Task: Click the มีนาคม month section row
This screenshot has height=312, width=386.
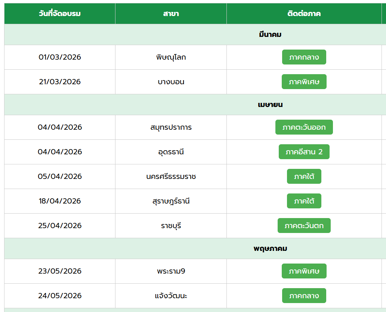Action: click(x=270, y=35)
